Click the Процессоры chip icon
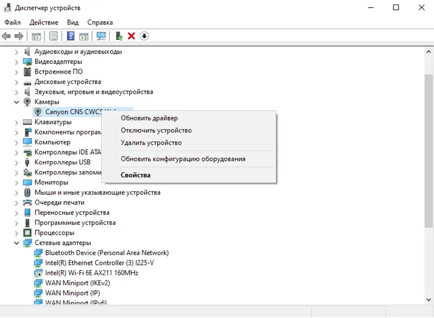Viewport: 434px width, 318px height. [27, 233]
